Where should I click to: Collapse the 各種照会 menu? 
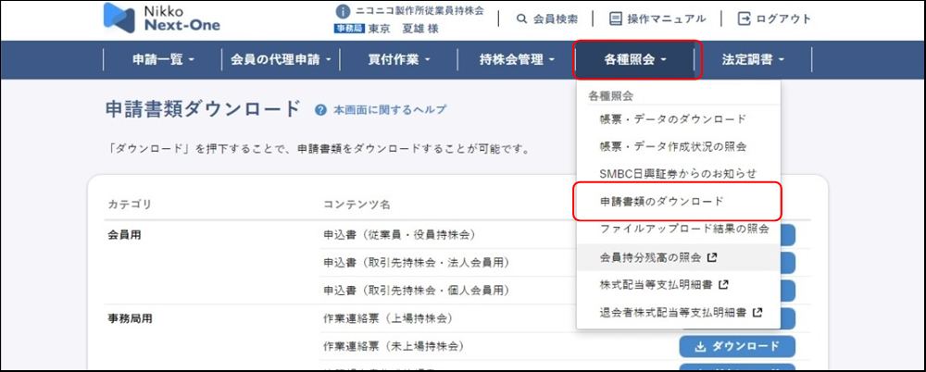(x=635, y=60)
